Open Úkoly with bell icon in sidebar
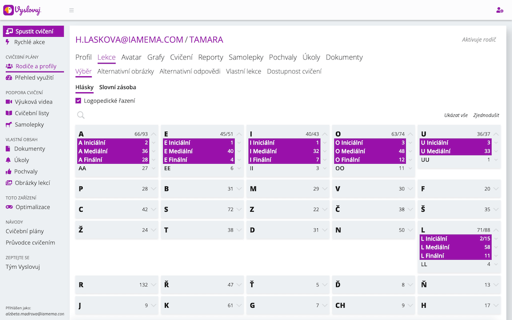Screen dimensions: 512x320 coord(21,160)
